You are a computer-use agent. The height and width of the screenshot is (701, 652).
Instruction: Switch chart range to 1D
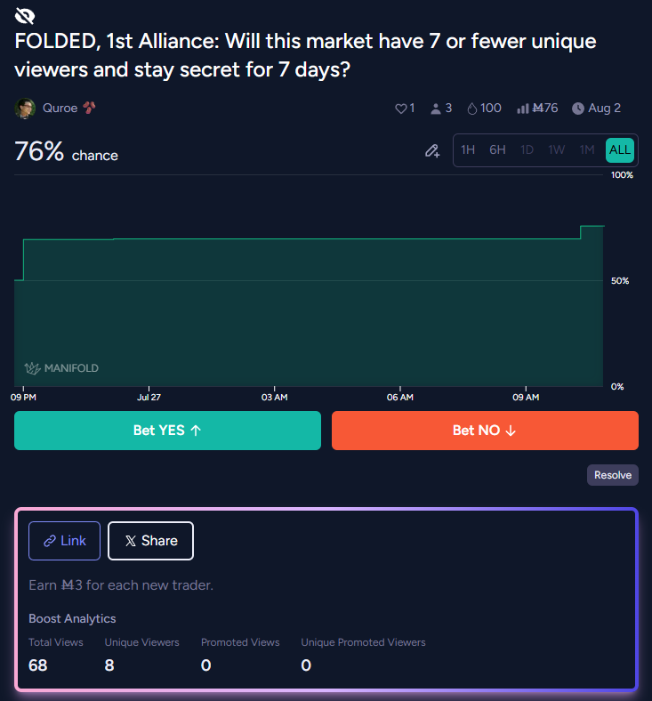[x=527, y=149]
